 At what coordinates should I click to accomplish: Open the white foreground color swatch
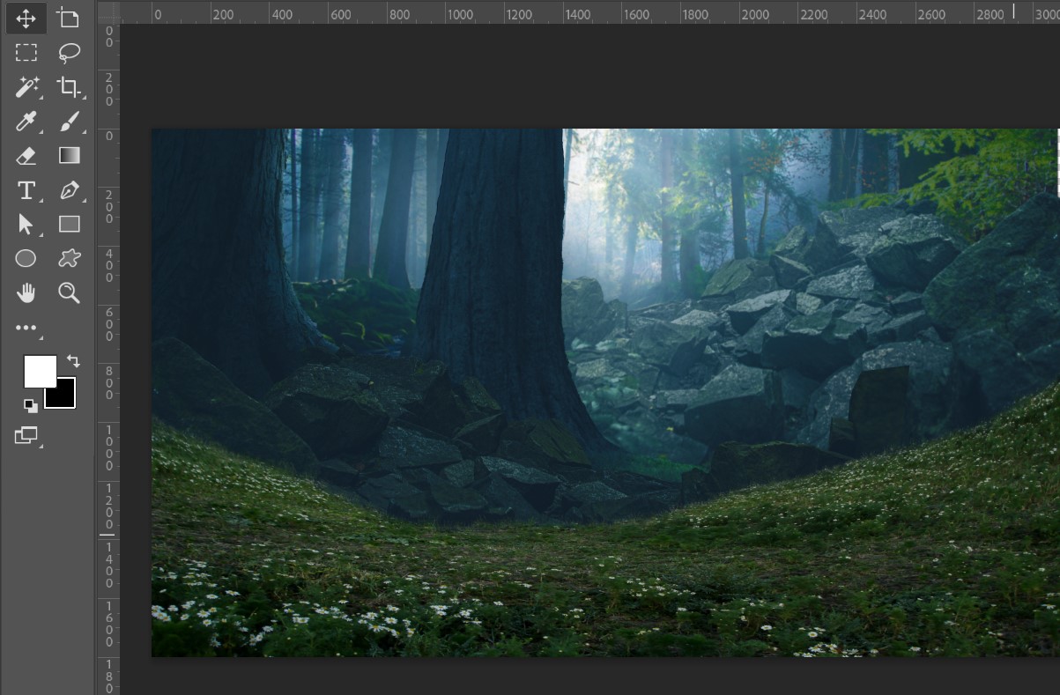(x=38, y=370)
